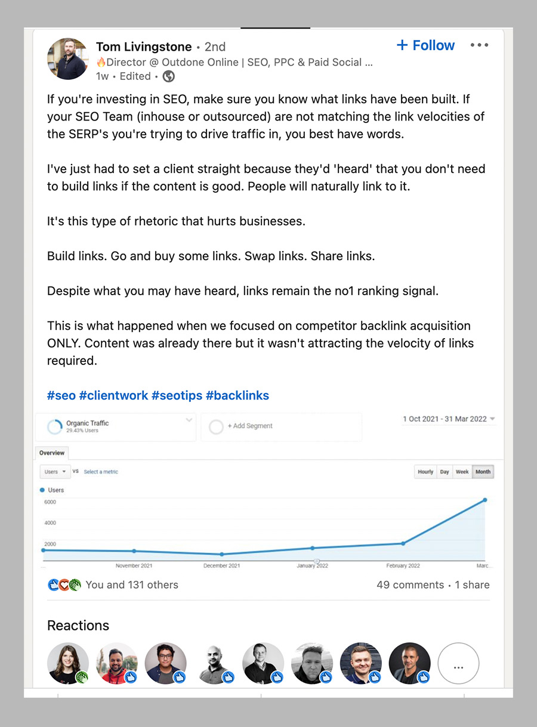Open the #seo hashtag link

coord(61,395)
